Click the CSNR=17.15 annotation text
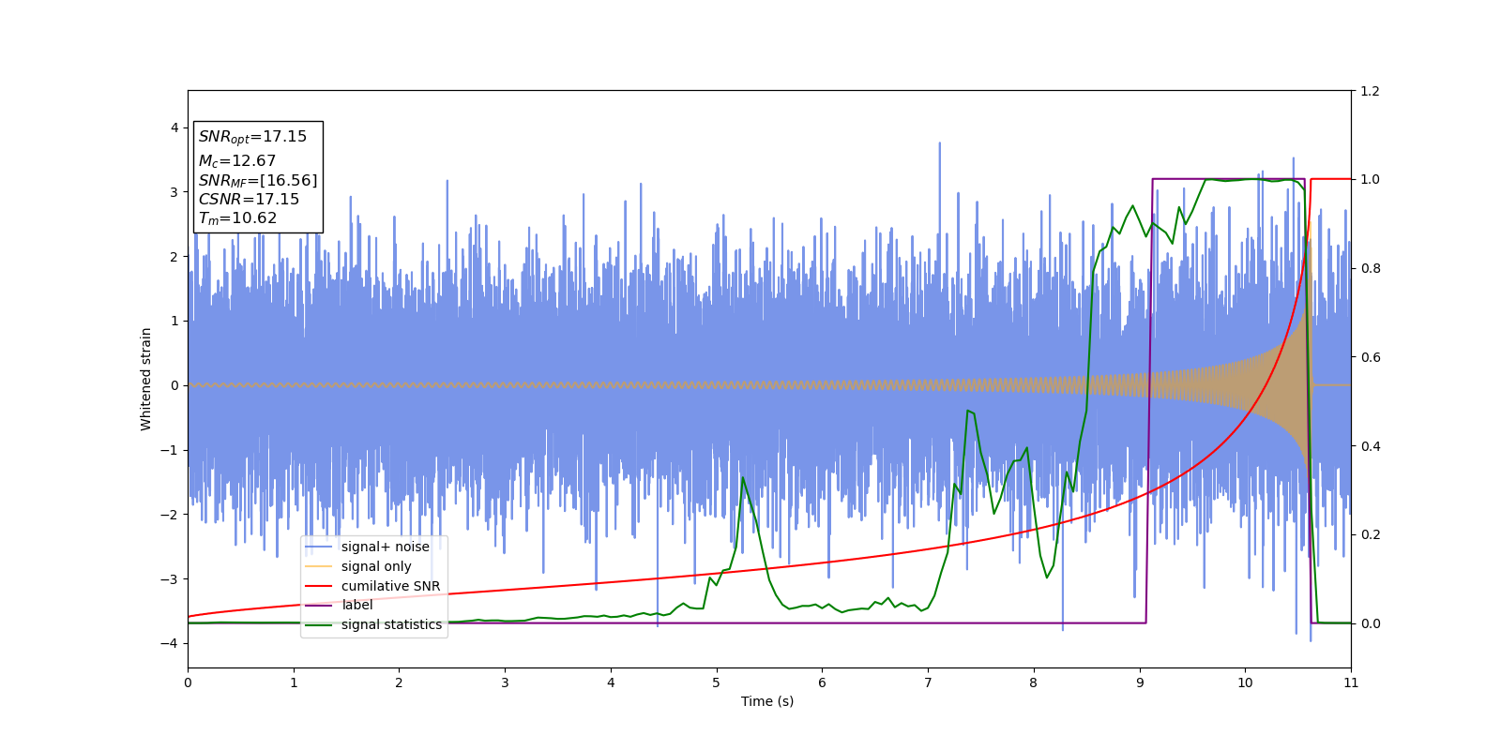 pyautogui.click(x=249, y=199)
